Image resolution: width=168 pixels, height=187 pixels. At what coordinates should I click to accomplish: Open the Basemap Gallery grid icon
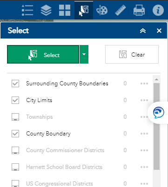click(x=65, y=10)
